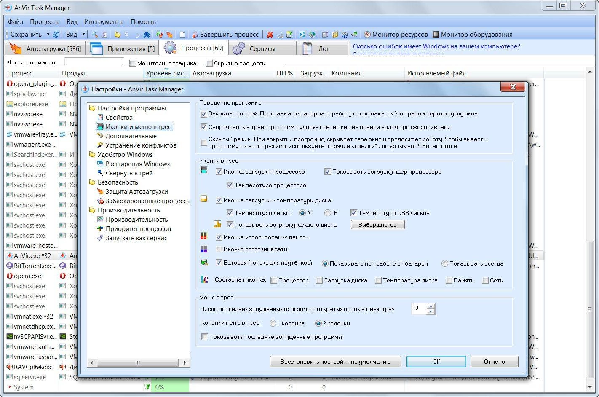The width and height of the screenshot is (599, 397).
Task: Open the Инструменты menu
Action: click(104, 21)
